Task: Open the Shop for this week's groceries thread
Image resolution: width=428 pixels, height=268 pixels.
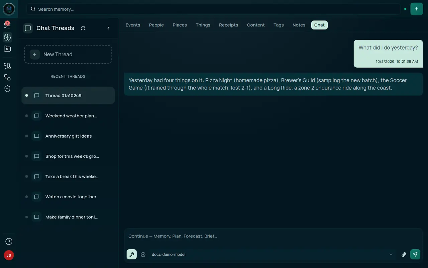Action: (68, 156)
